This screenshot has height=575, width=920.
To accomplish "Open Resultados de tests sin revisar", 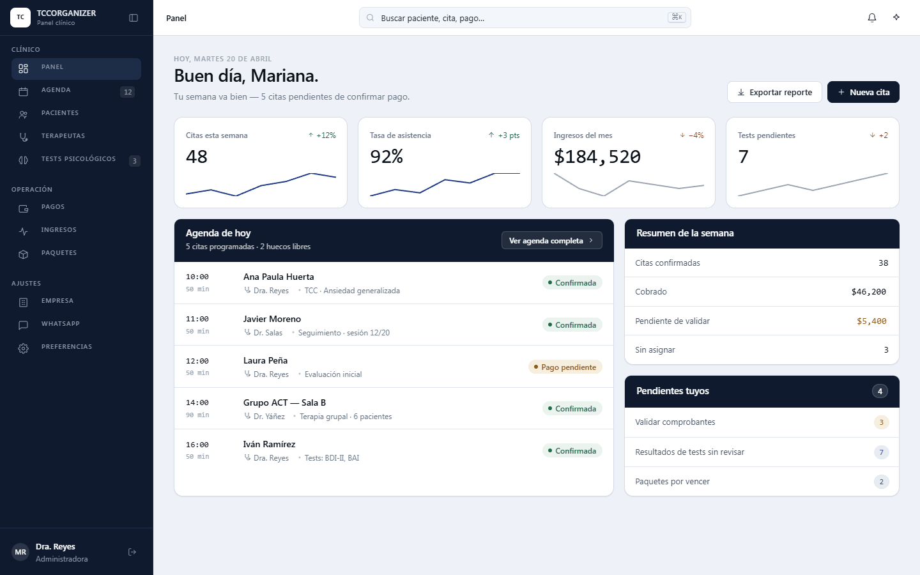I will pyautogui.click(x=762, y=452).
